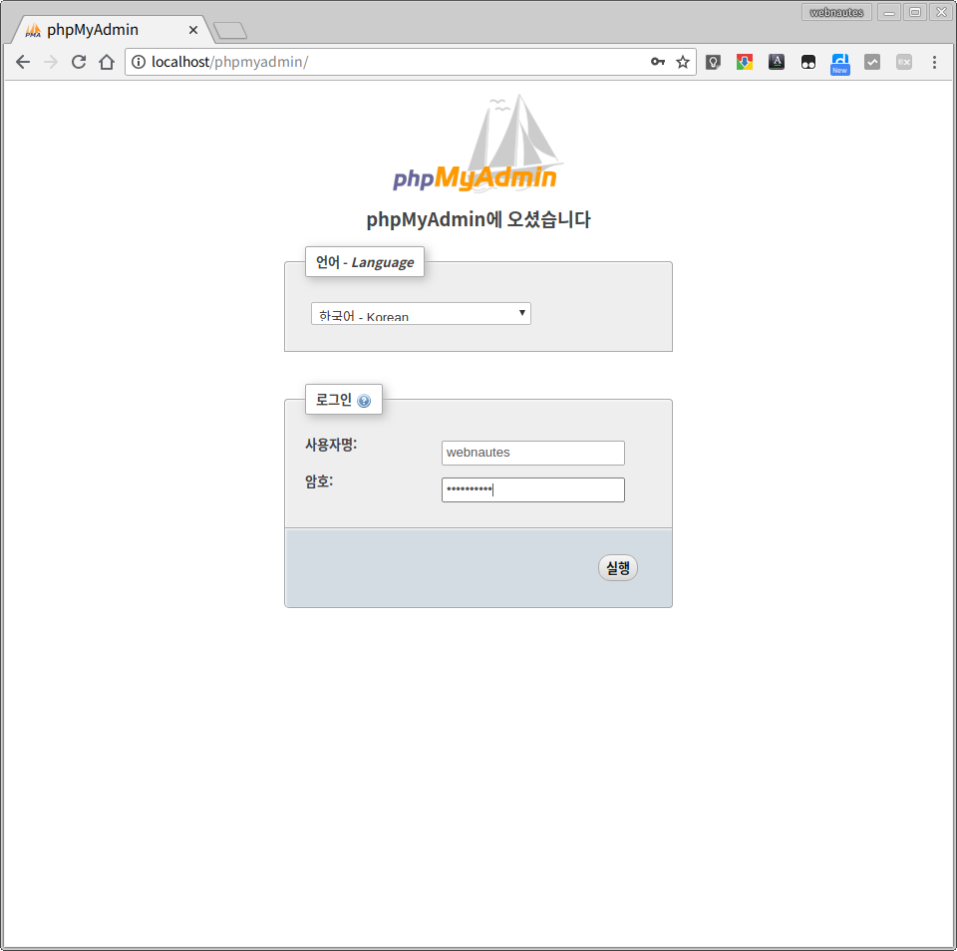Click the browser forward arrow

coord(51,62)
